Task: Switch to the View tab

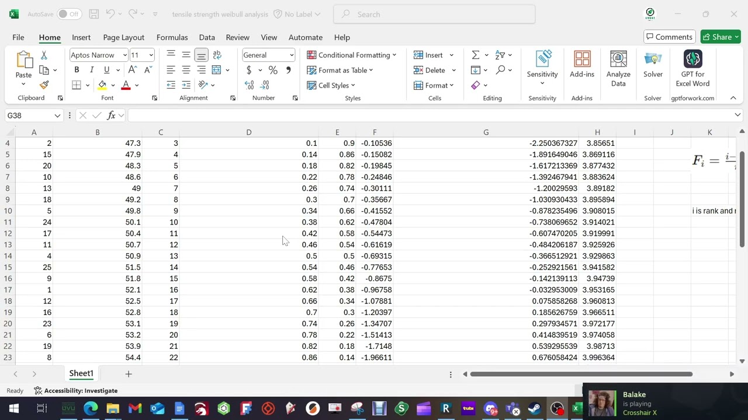Action: (269, 37)
